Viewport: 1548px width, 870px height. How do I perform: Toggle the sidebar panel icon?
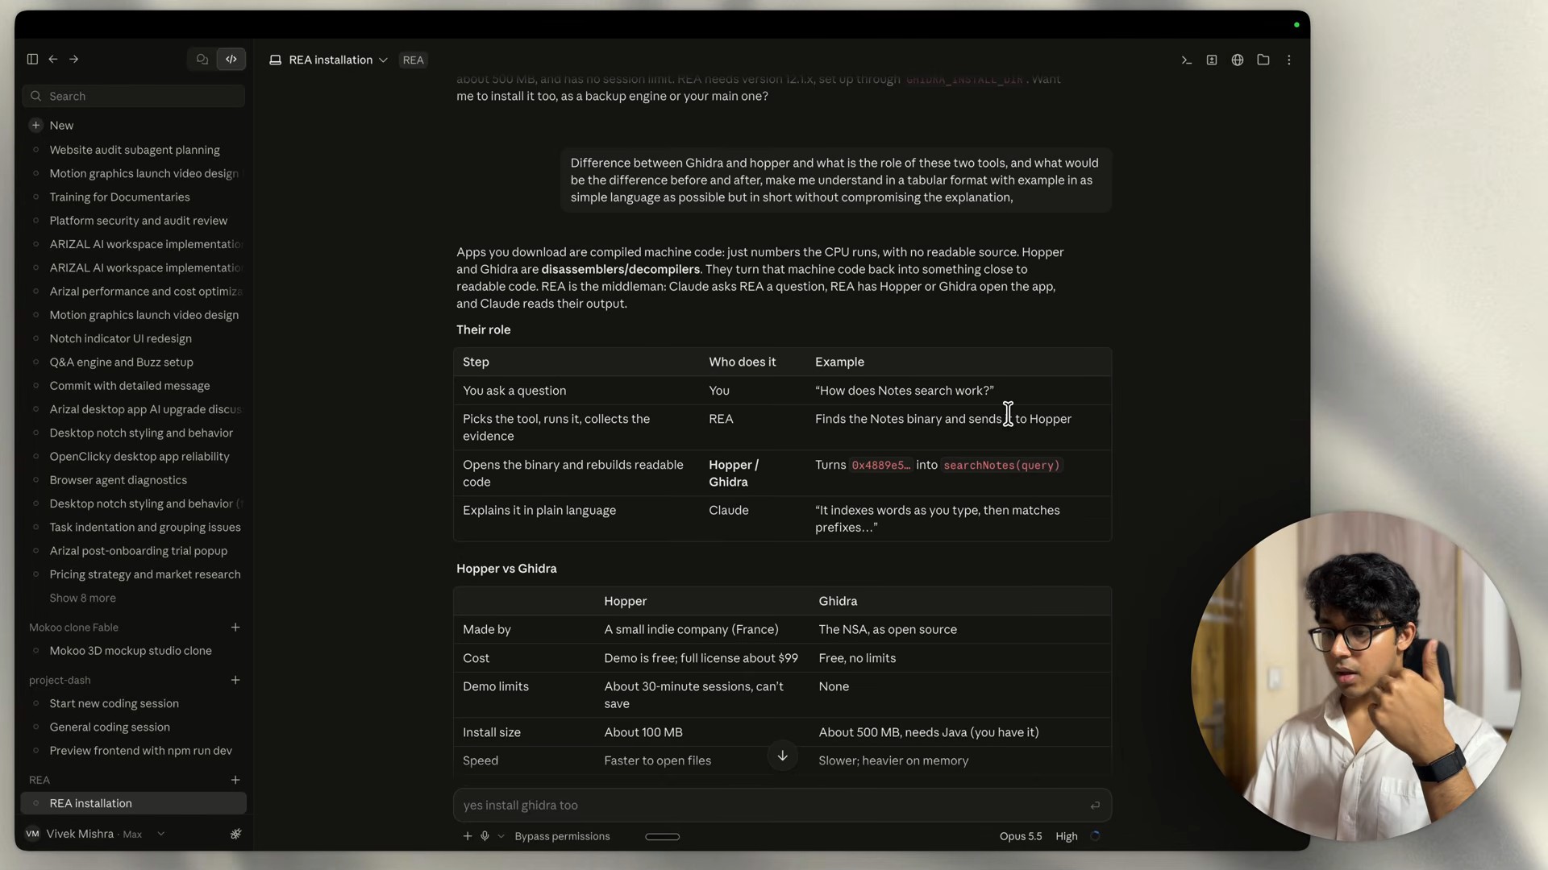[x=32, y=59]
